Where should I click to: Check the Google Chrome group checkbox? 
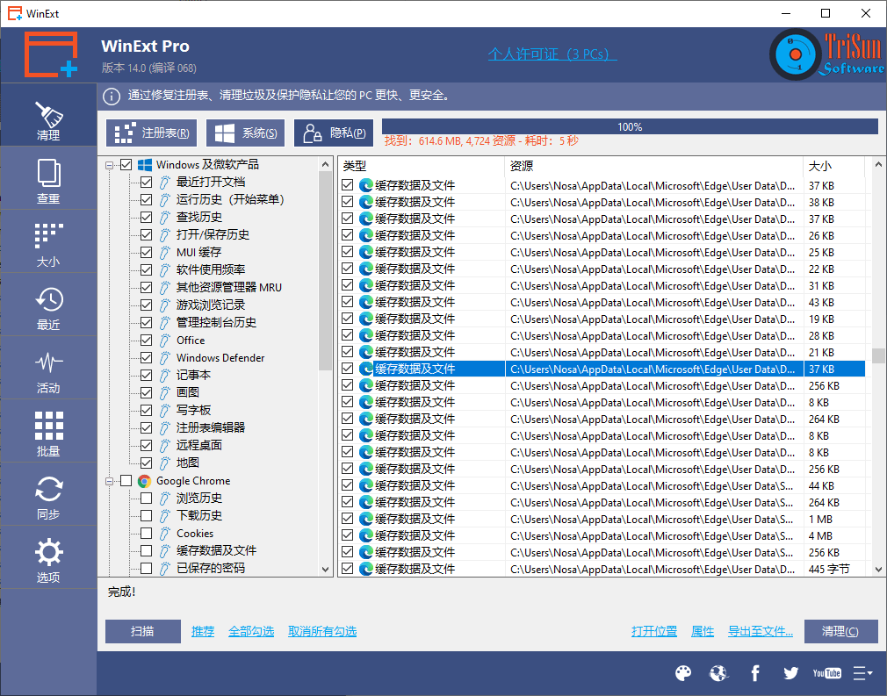click(x=126, y=481)
